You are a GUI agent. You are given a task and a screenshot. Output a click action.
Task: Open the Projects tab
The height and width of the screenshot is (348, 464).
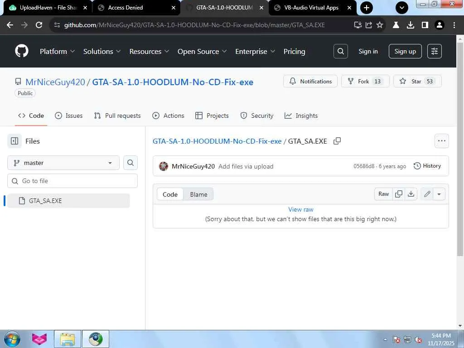[212, 116]
